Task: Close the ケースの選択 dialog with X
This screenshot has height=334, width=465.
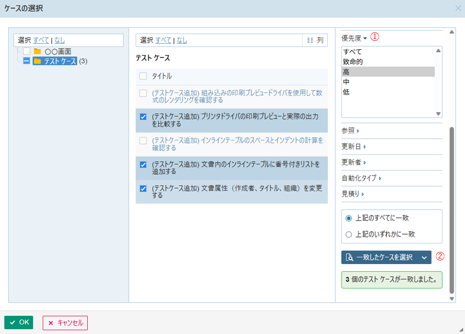Action: click(x=458, y=8)
